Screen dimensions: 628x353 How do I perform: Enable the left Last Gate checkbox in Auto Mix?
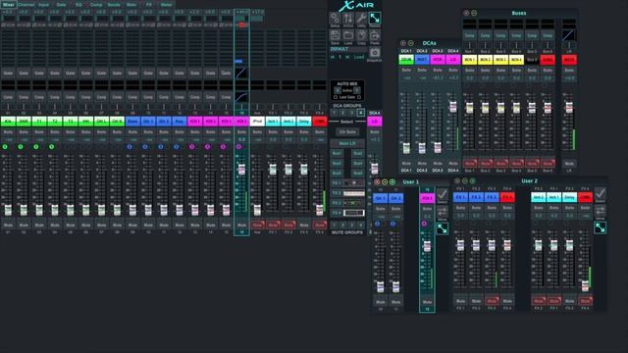336,97
